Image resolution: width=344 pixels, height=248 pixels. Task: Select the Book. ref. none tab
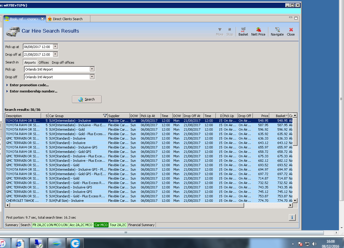[x=24, y=19]
